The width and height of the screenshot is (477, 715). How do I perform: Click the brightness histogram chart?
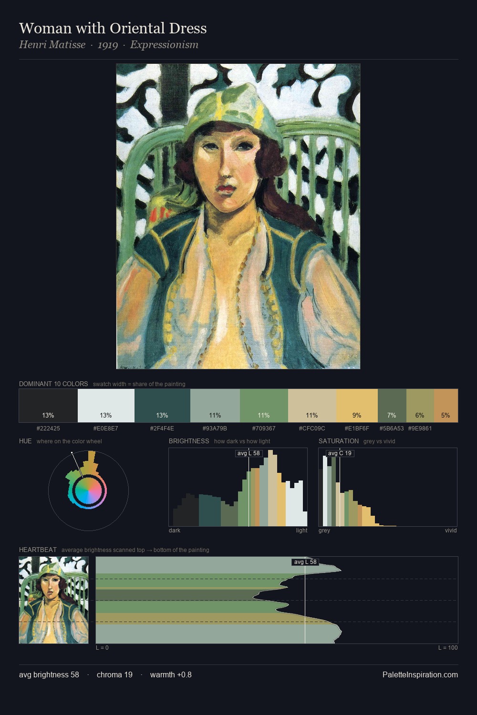[x=238, y=487]
